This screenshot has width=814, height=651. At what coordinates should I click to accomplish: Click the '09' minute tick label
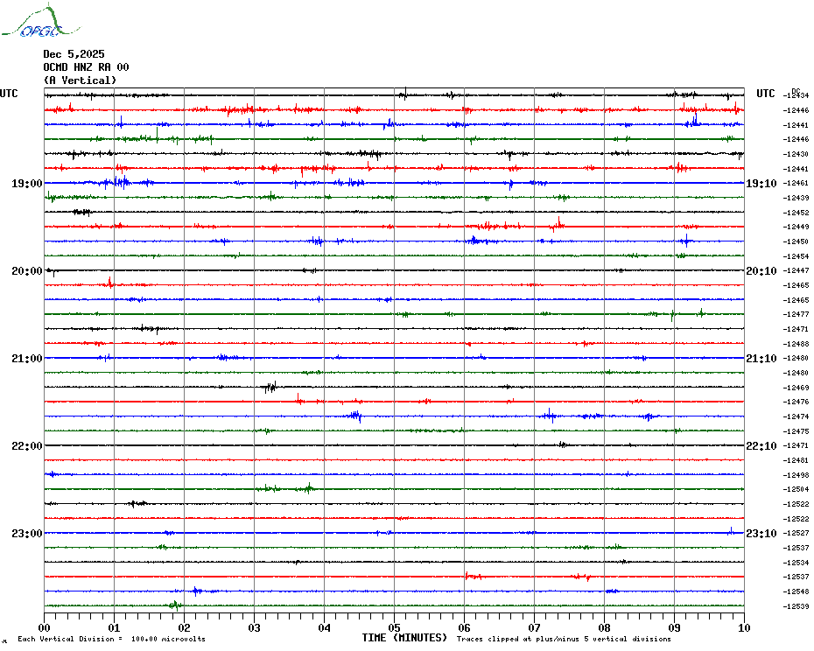[x=674, y=627]
